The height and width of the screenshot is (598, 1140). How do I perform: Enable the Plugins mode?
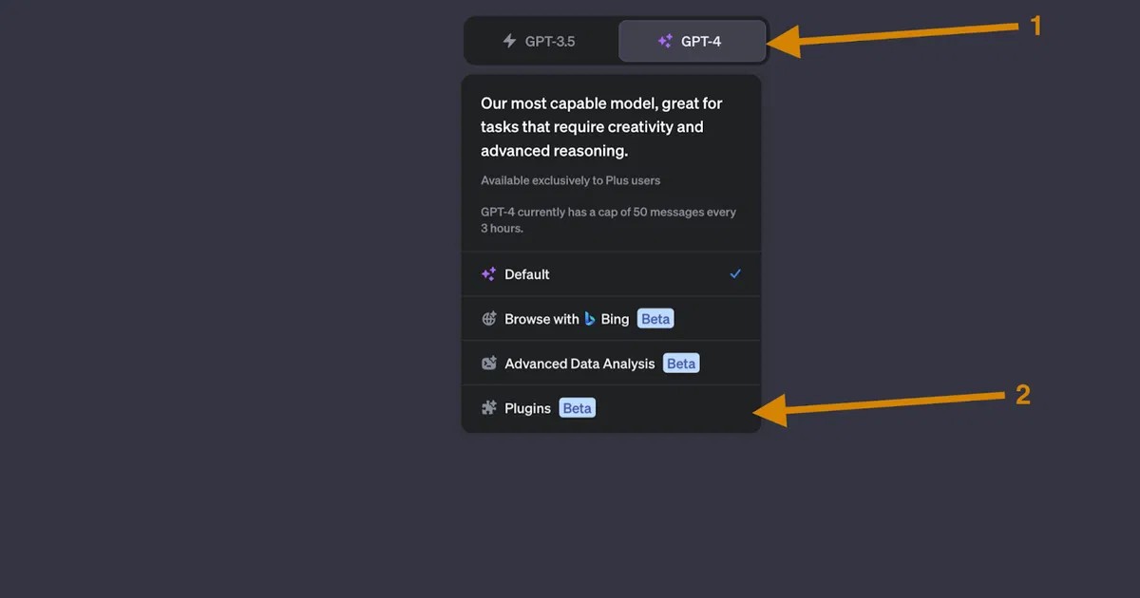click(x=611, y=408)
